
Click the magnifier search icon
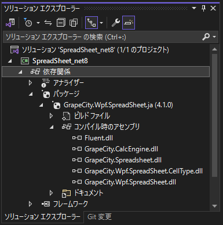tap(206, 37)
